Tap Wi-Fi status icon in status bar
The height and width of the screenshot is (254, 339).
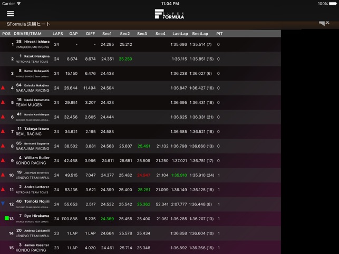pyautogui.click(x=19, y=4)
